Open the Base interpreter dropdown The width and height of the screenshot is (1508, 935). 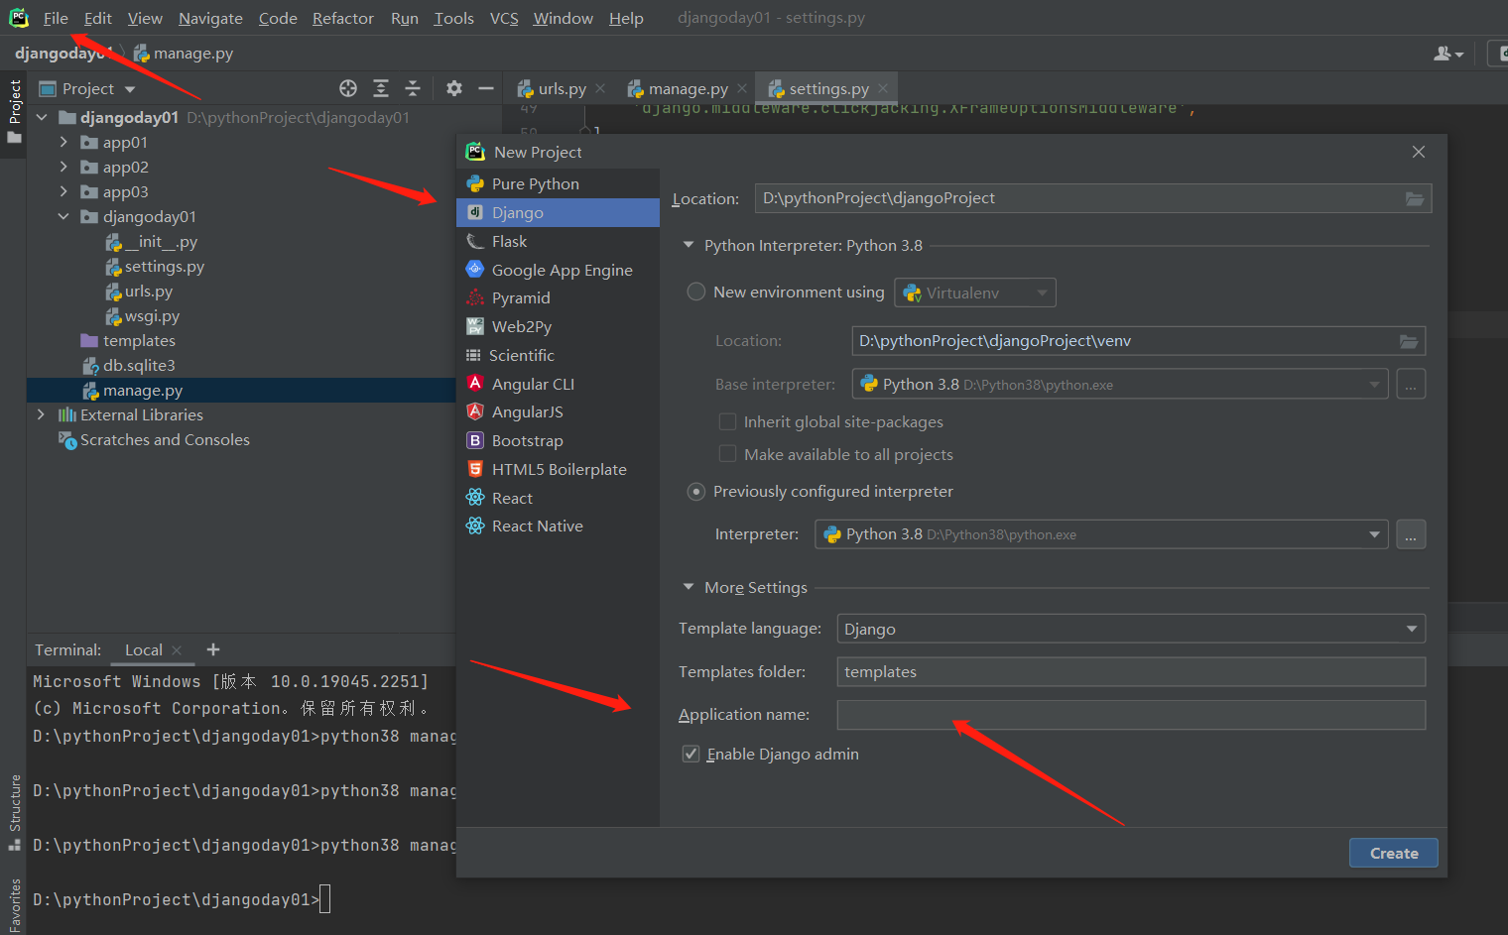tap(1120, 384)
